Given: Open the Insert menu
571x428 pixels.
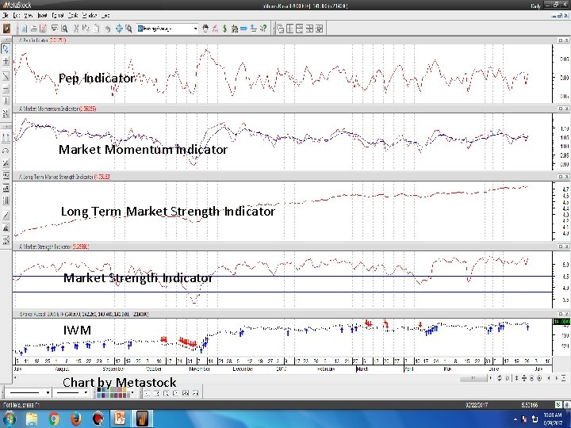Looking at the screenshot, I should [x=42, y=16].
